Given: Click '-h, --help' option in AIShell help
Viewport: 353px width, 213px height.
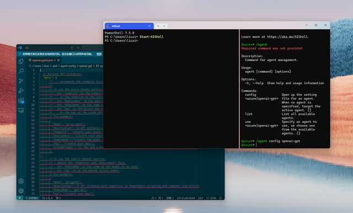Looking at the screenshot, I should [x=254, y=83].
